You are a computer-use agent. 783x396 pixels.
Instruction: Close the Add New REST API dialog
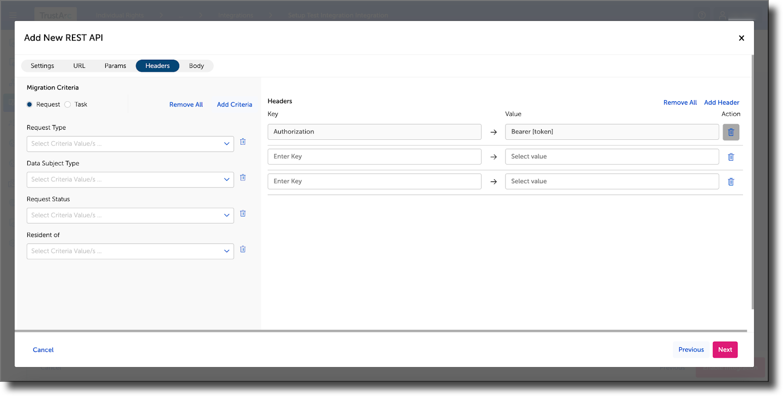click(741, 38)
